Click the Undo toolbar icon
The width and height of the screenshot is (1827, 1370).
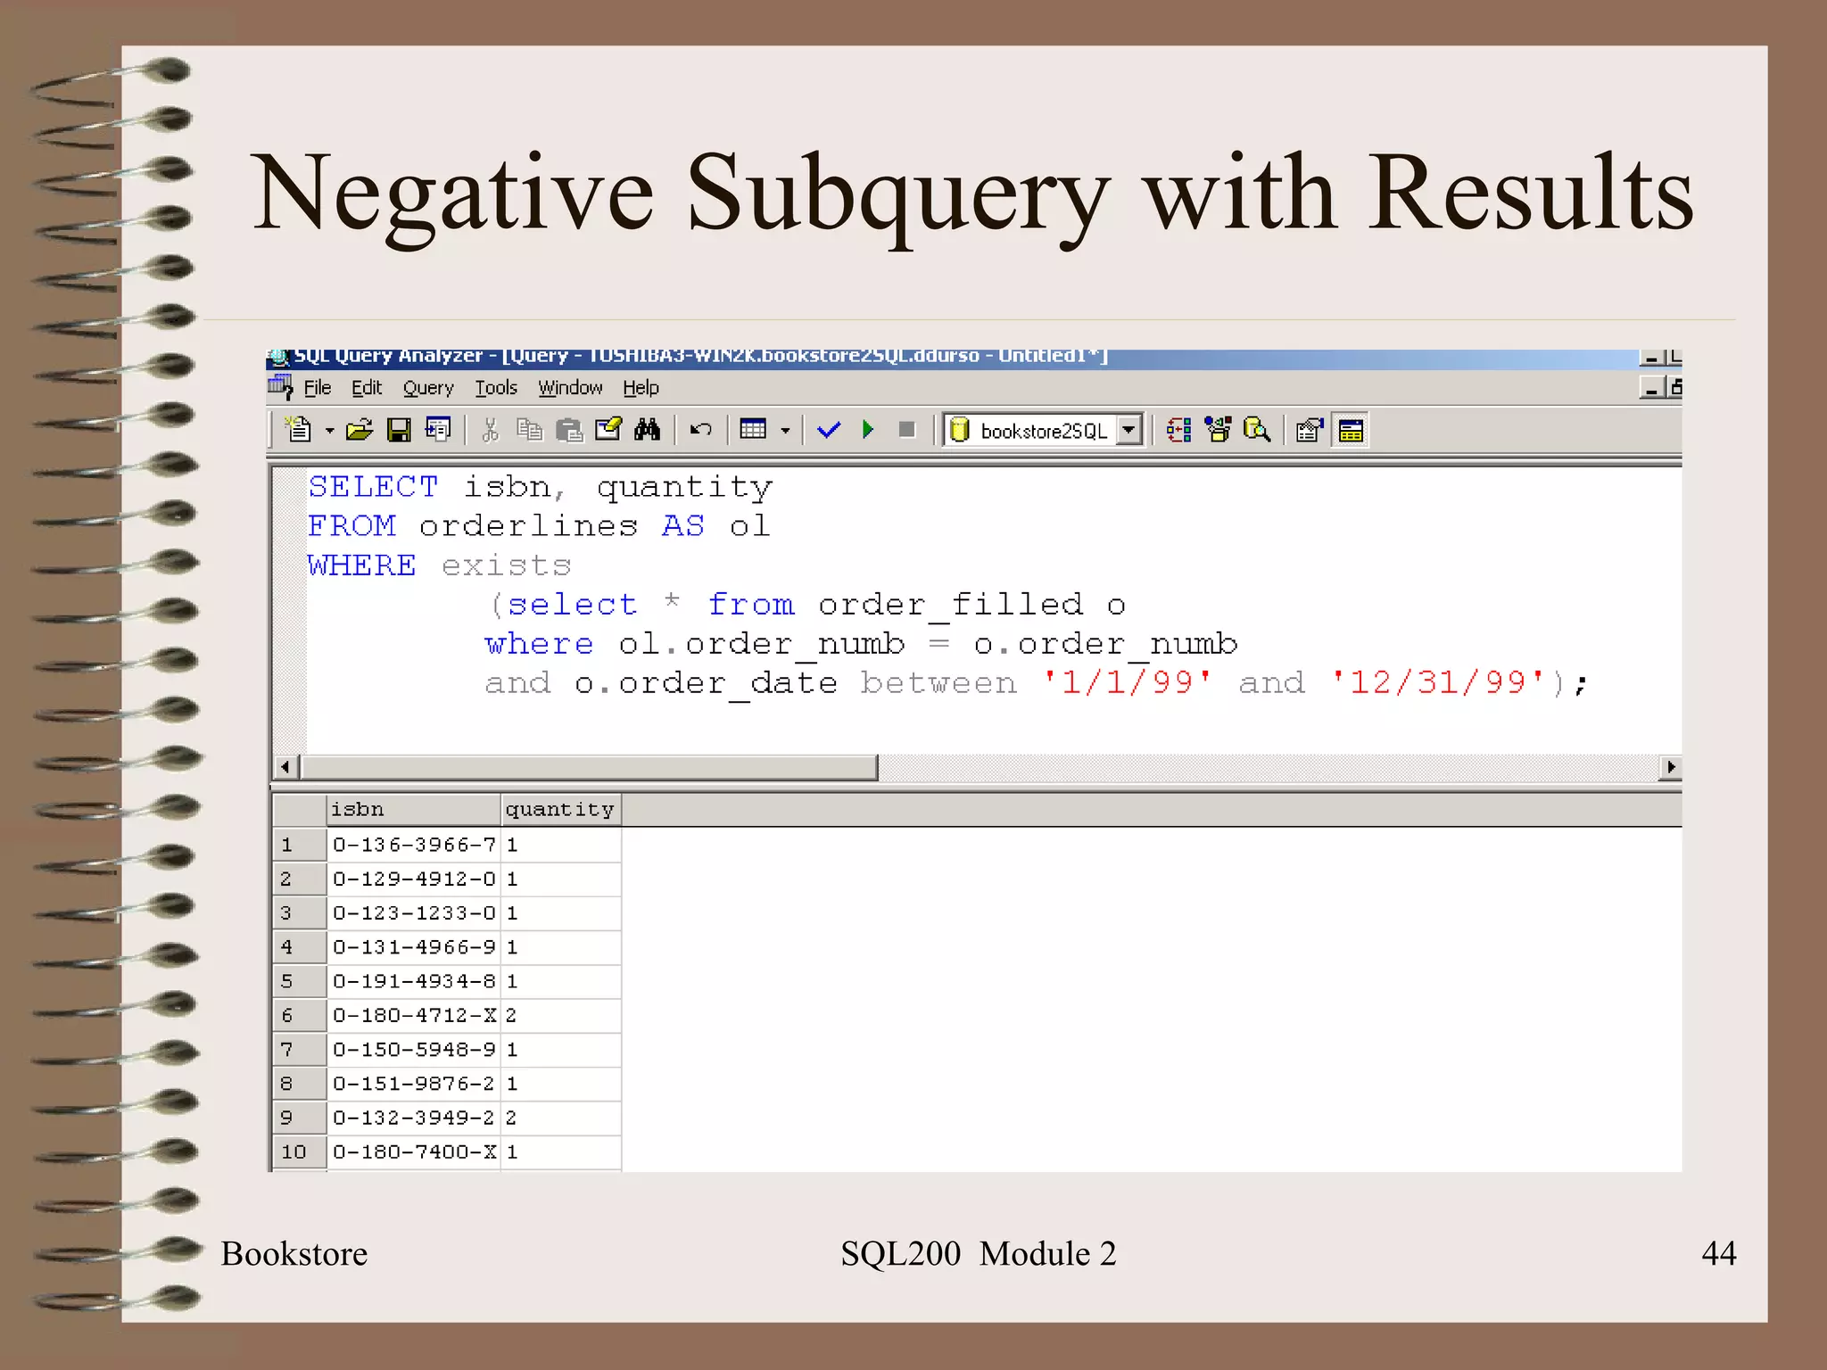click(x=701, y=430)
